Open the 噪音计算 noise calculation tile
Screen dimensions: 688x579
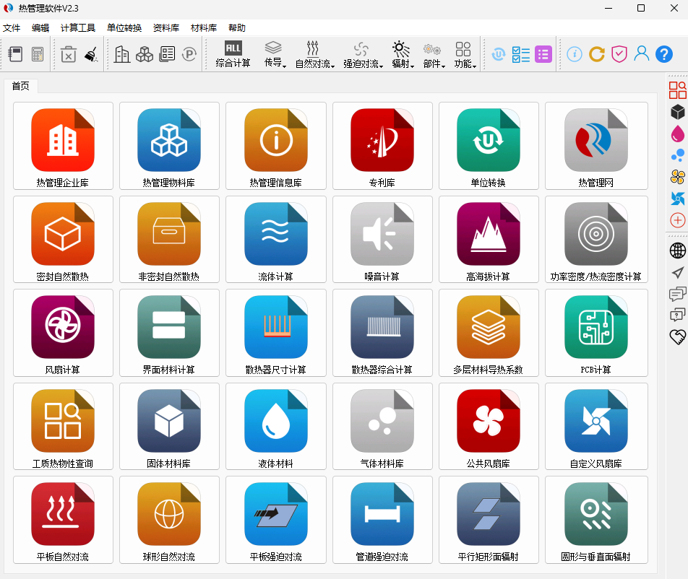coord(382,239)
